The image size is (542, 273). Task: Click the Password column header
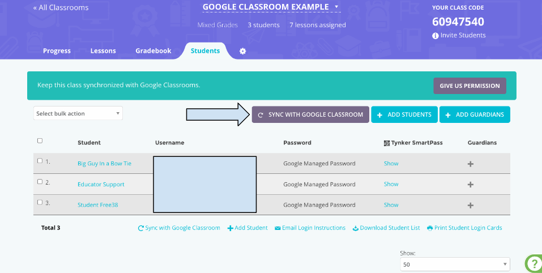297,143
